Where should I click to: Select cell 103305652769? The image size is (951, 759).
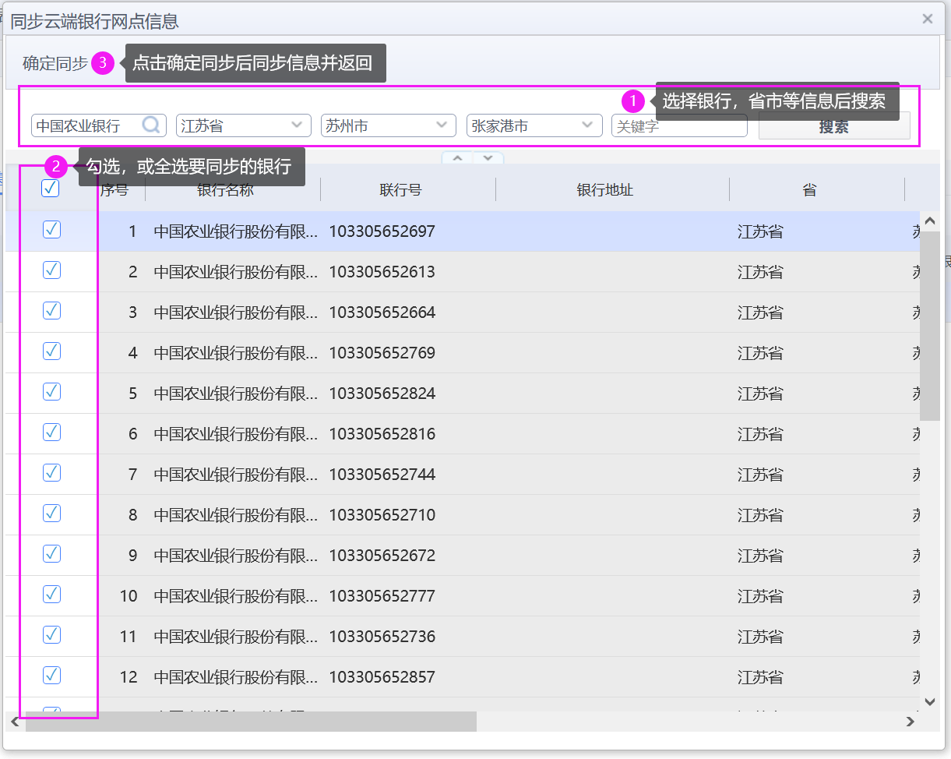[382, 353]
